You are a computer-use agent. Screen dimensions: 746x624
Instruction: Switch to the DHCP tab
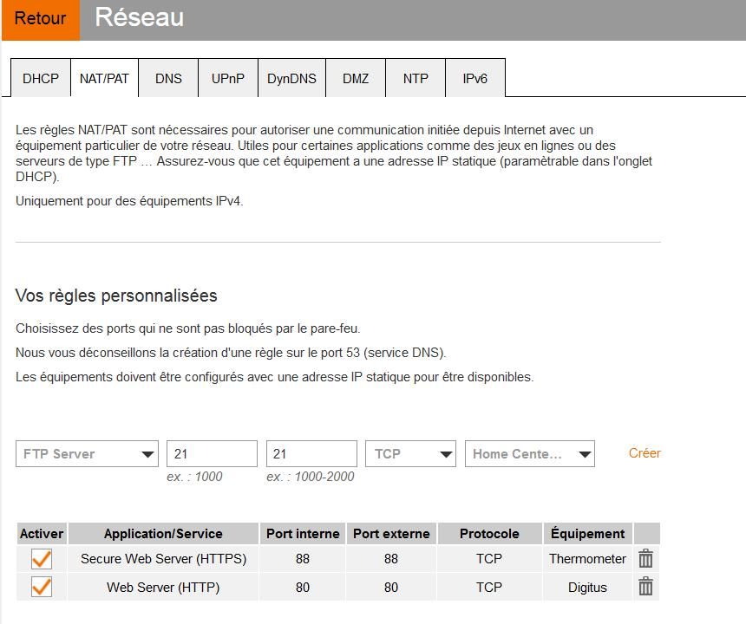pos(41,79)
